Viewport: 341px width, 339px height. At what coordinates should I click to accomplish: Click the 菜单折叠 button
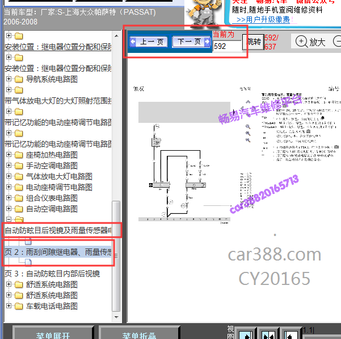pos(139,333)
